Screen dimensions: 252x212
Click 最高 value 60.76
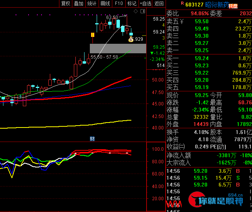[x=245, y=102]
